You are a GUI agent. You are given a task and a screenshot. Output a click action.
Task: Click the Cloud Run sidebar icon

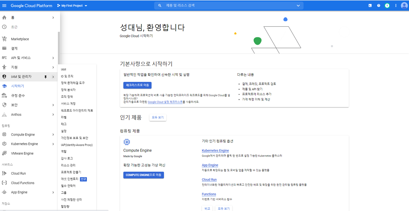[x=4, y=173]
